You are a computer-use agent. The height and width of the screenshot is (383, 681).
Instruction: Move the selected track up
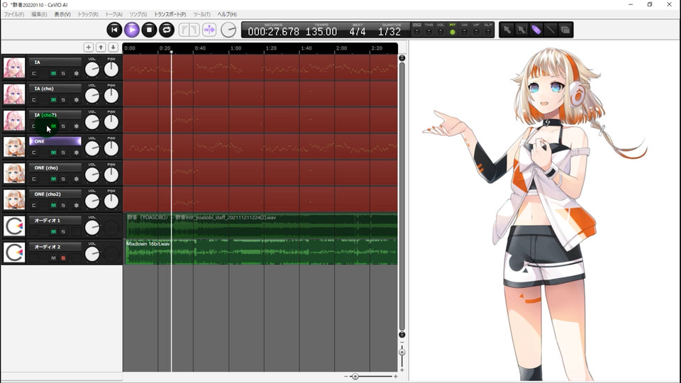(x=101, y=48)
